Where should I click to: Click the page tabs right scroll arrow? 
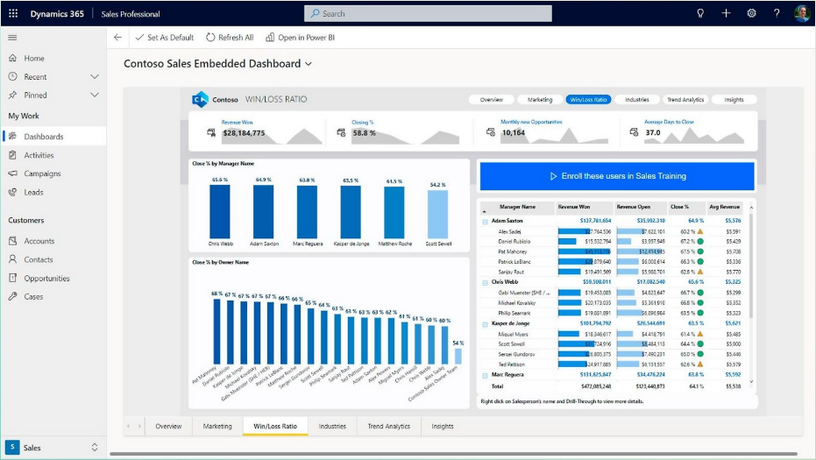pos(139,426)
